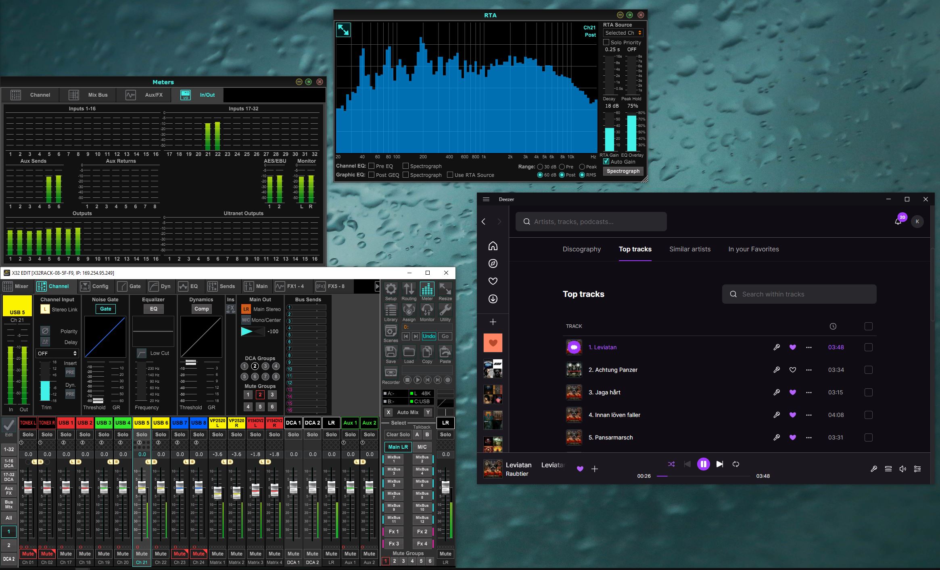Open the Setup gear in X32 Edit
Viewport: 940px width, 570px height.
point(391,289)
